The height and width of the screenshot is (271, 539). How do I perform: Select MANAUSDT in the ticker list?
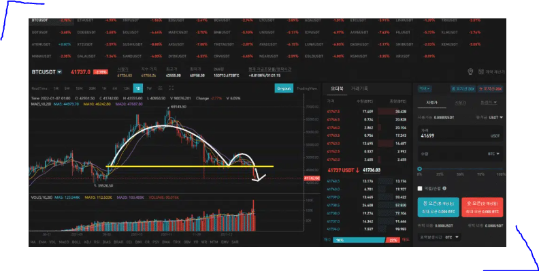[41, 57]
